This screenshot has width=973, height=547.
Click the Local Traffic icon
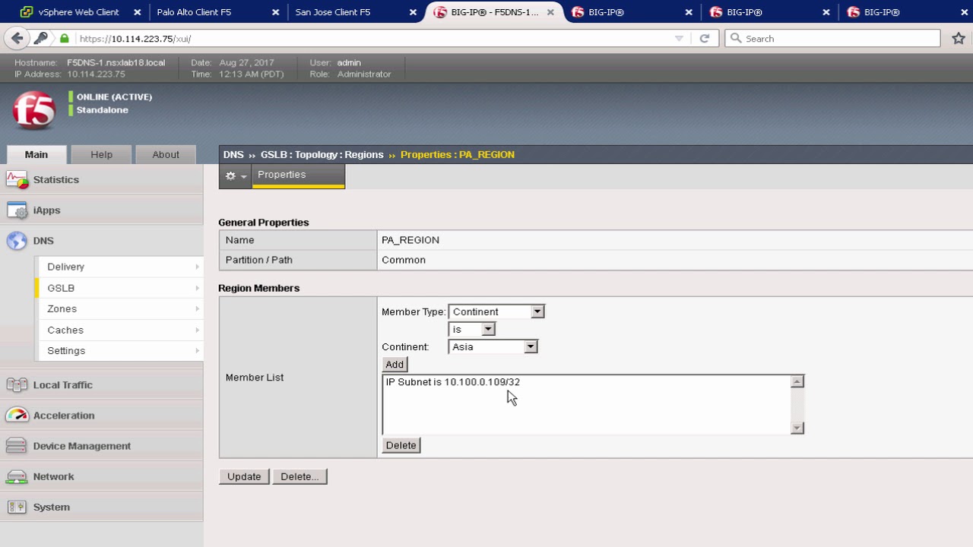[17, 385]
